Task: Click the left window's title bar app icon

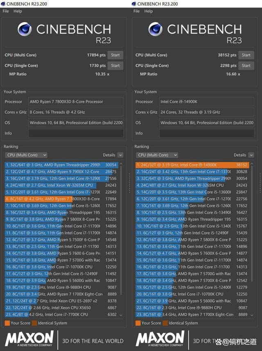Action: point(3,4)
